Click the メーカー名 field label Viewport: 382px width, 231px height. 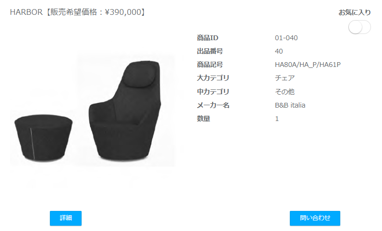(213, 105)
